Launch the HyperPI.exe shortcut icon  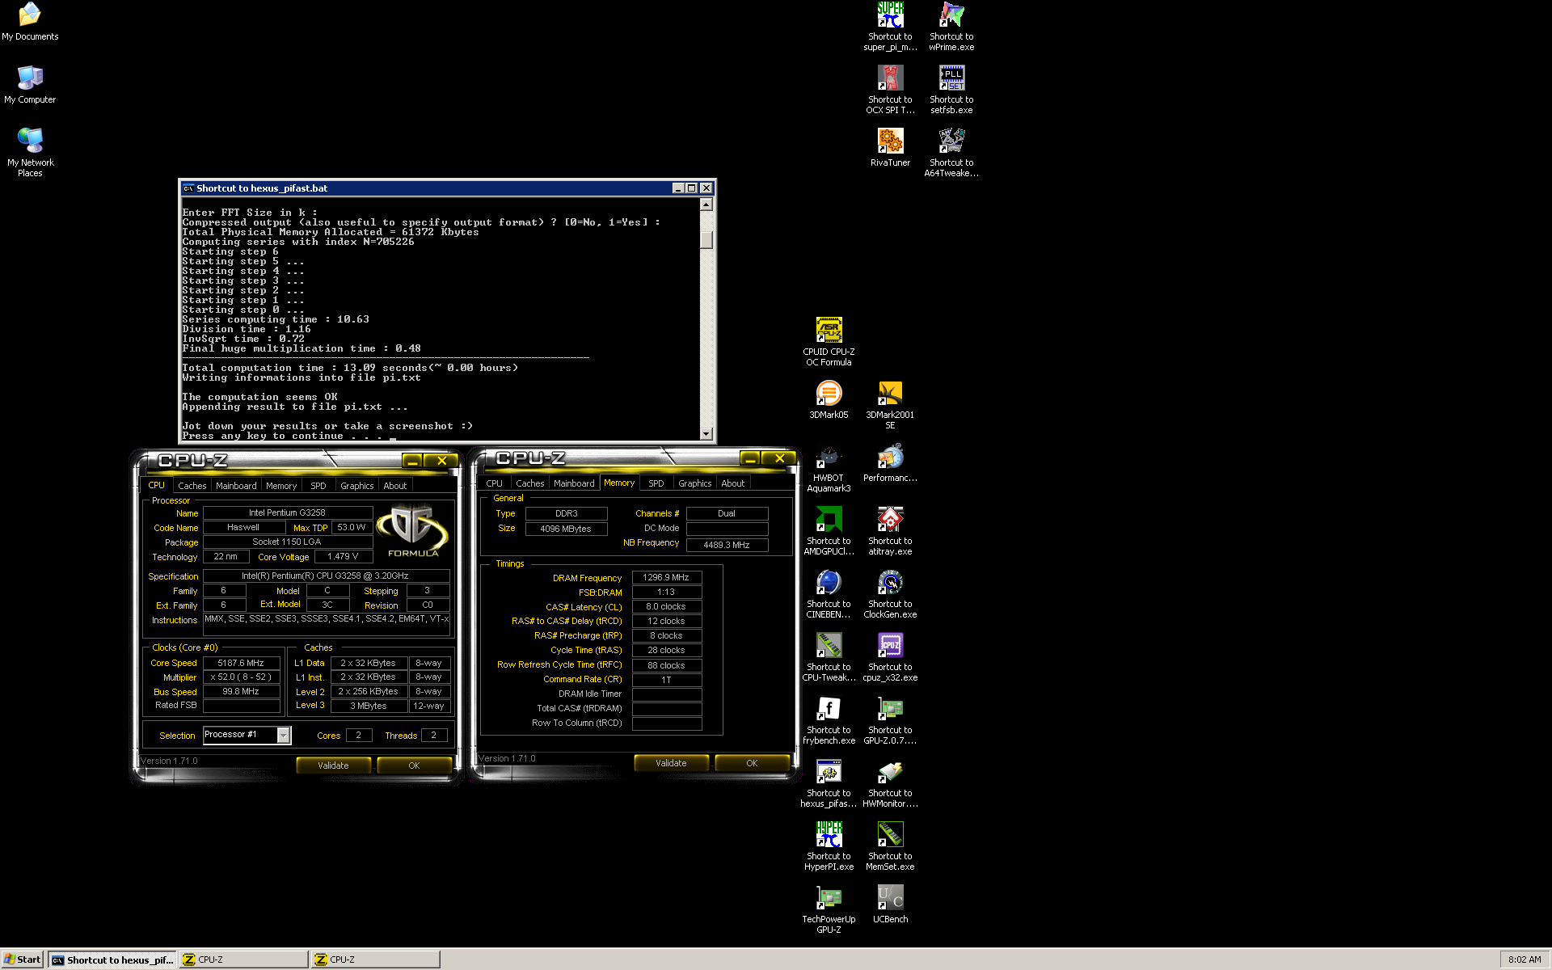pyautogui.click(x=829, y=846)
